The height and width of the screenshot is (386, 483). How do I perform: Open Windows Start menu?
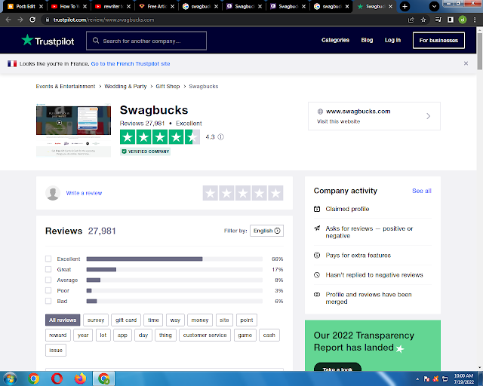tap(10, 378)
